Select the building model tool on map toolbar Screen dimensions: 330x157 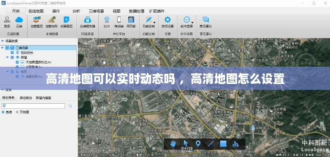235,144
